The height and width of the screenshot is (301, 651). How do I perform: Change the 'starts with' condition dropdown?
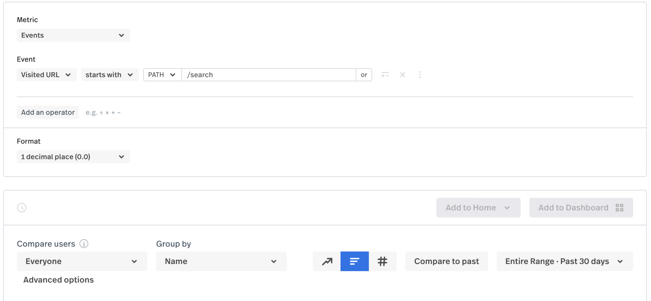pos(110,75)
